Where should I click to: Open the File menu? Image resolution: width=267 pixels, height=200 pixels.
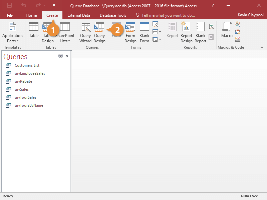pyautogui.click(x=10, y=15)
